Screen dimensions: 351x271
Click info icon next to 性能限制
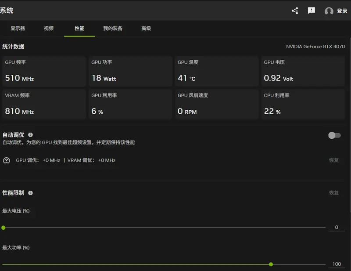click(30, 193)
